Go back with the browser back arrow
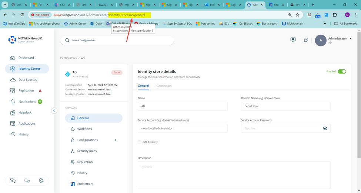Viewport: 361px width, 193px height. [x=5, y=15]
